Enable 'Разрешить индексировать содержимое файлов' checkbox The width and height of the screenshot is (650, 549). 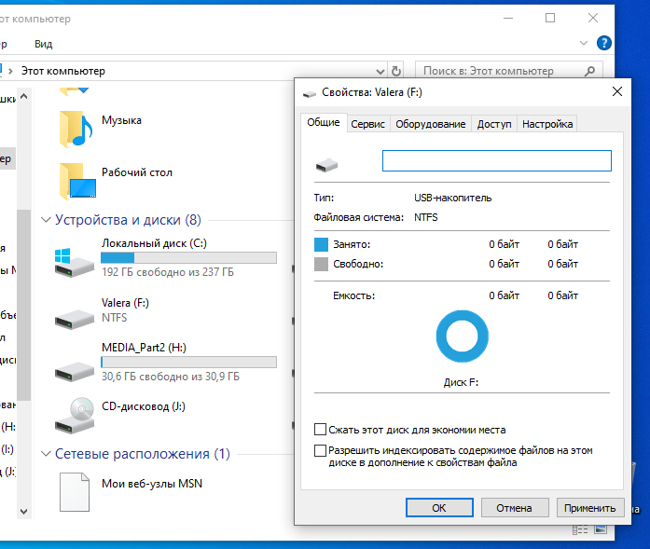coord(320,450)
